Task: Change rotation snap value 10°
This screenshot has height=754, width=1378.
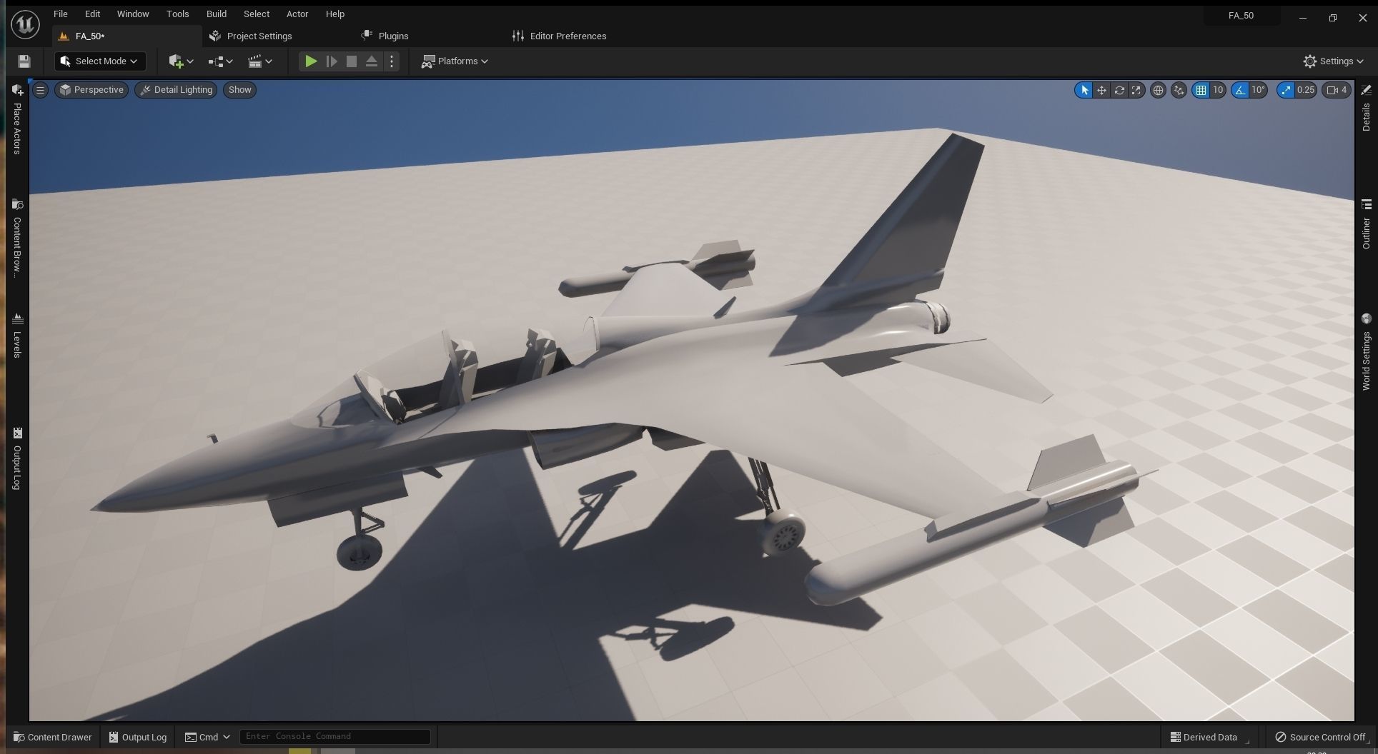Action: click(x=1259, y=90)
